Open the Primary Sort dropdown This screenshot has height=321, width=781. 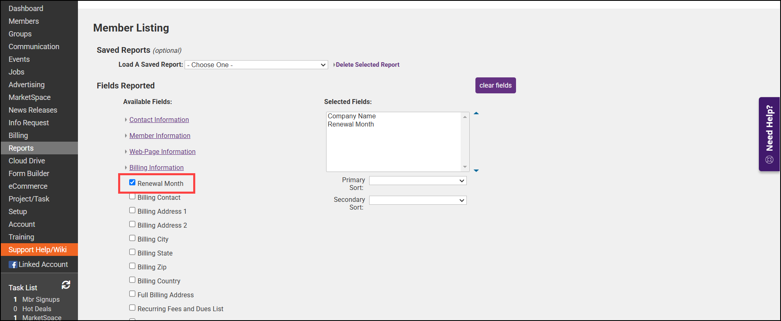coord(418,181)
